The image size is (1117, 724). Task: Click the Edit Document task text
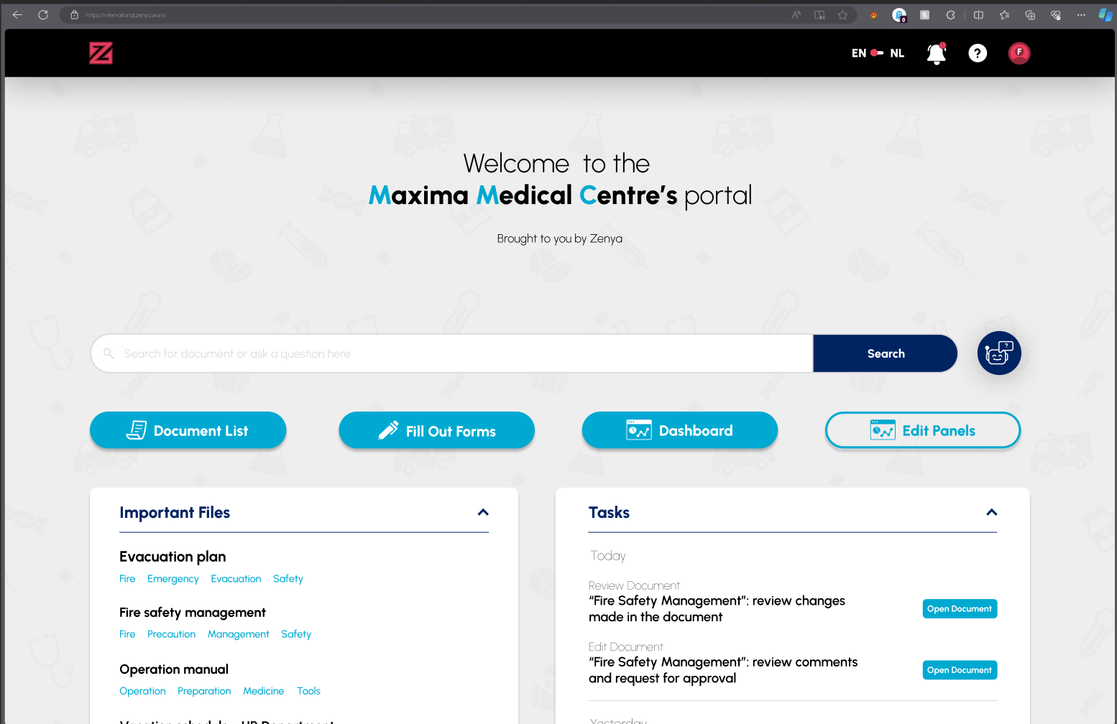(723, 669)
